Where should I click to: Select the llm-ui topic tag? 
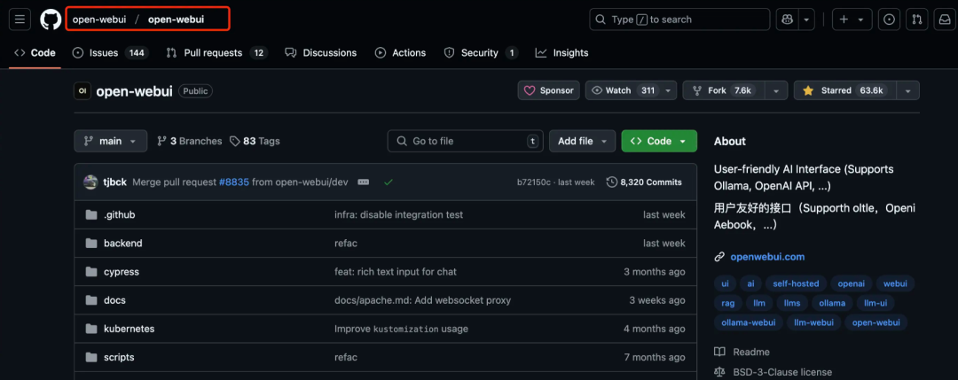(x=876, y=303)
